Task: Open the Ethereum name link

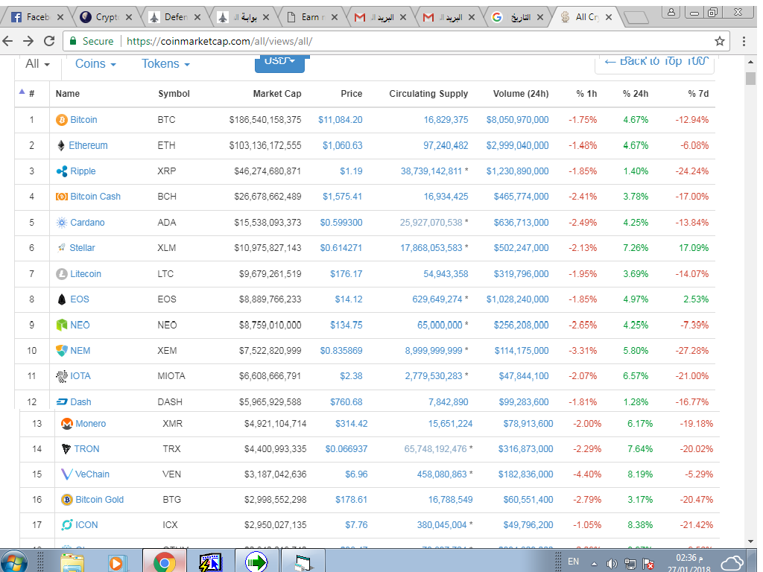Action: click(88, 145)
